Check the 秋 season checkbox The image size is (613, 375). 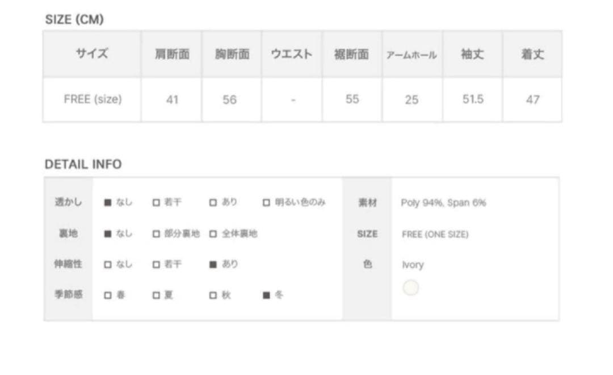213,295
